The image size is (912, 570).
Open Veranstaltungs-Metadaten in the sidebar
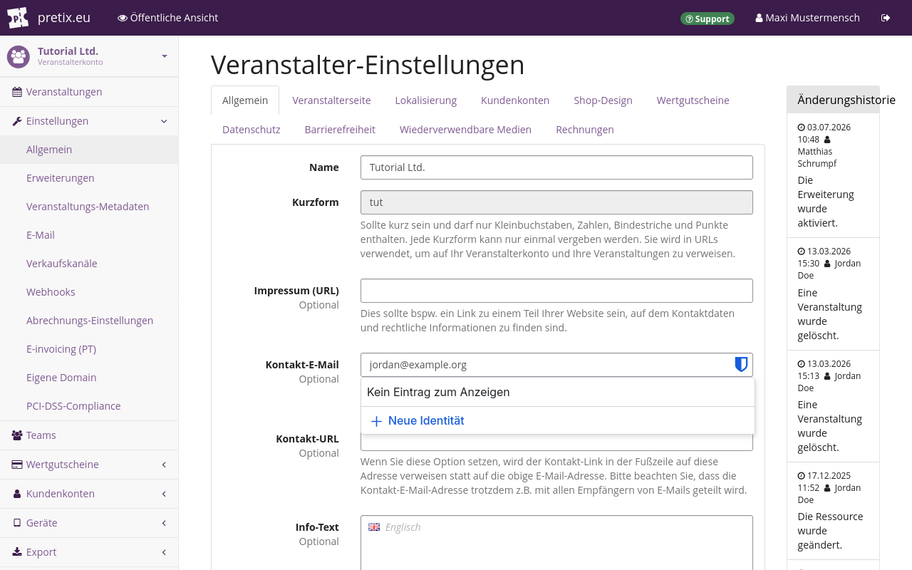click(x=89, y=207)
